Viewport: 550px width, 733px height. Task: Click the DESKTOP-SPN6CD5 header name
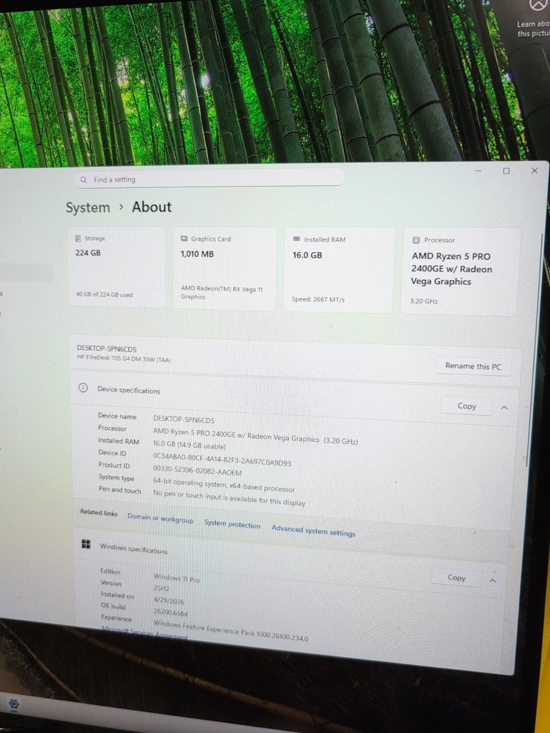[x=107, y=349]
